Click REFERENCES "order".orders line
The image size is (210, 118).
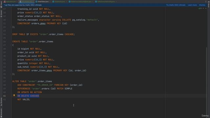tap(45, 88)
